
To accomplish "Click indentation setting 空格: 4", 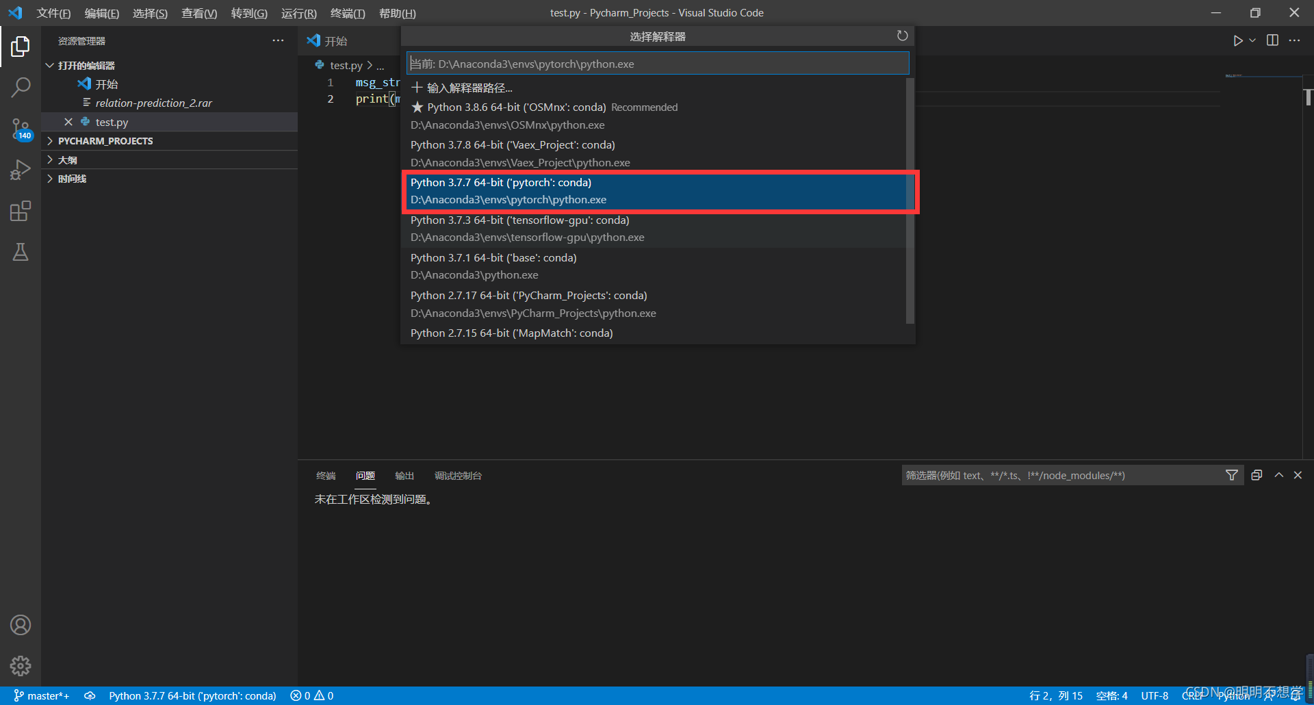I will pos(1111,695).
